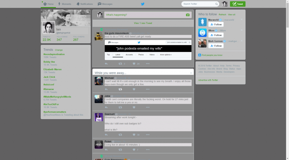Like the guts mausoleum tweet
The height and width of the screenshot is (160, 289).
134,63
